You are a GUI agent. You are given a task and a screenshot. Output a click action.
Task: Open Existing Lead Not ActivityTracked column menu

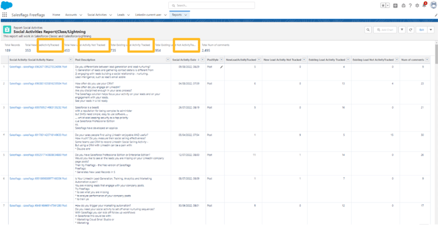click(397, 59)
